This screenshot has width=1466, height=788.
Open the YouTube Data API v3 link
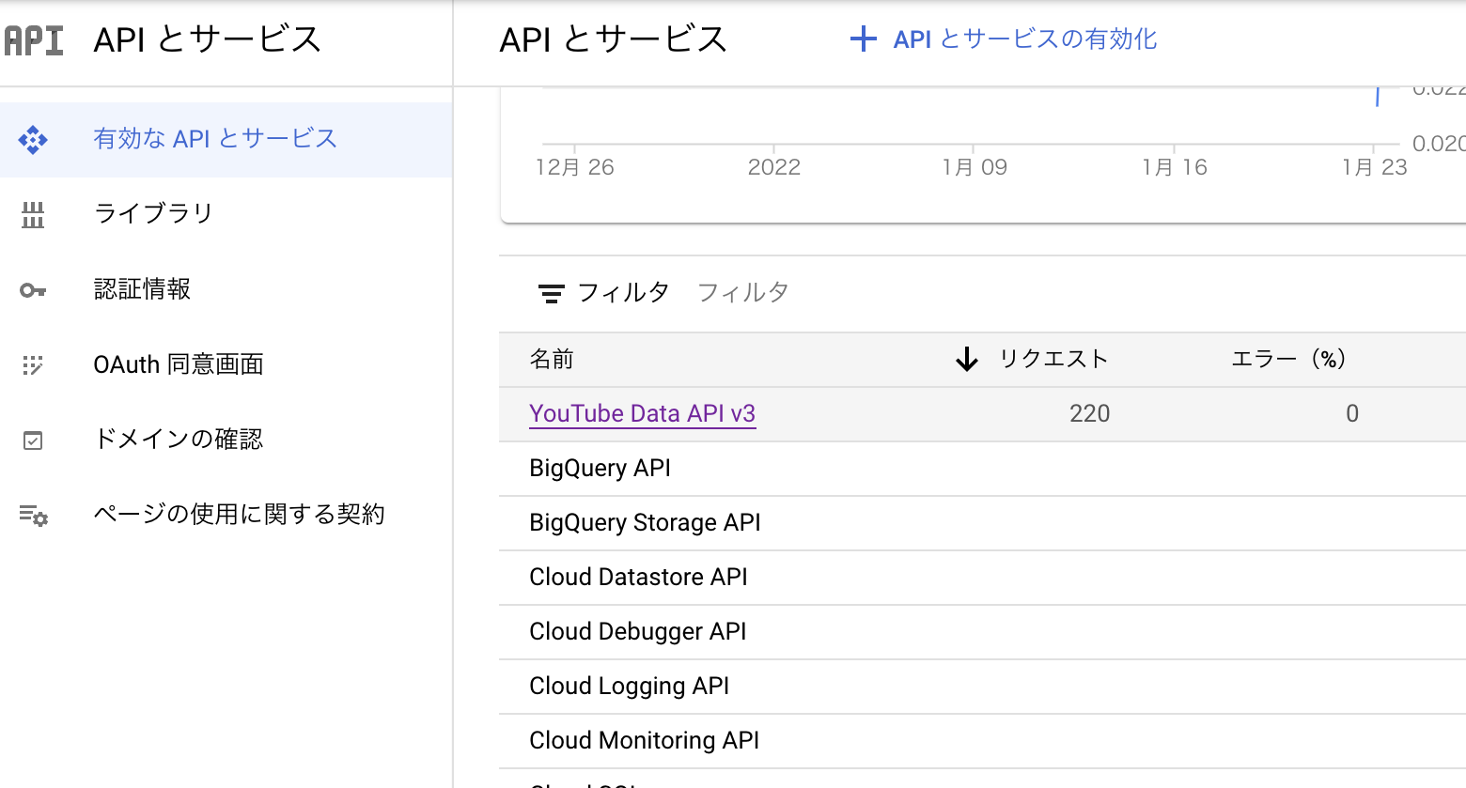(x=642, y=413)
